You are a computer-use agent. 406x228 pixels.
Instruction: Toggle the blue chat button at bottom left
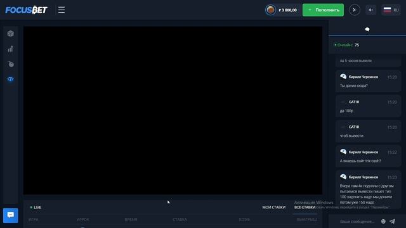pyautogui.click(x=11, y=215)
